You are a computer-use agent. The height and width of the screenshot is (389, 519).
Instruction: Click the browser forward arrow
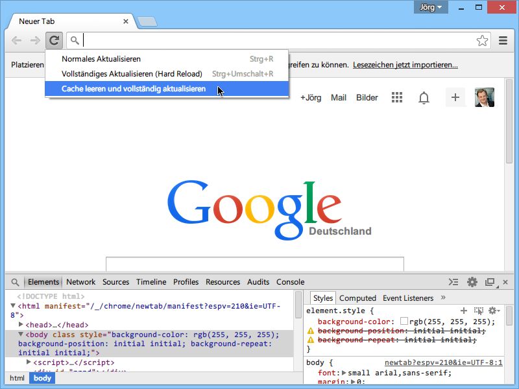[35, 41]
